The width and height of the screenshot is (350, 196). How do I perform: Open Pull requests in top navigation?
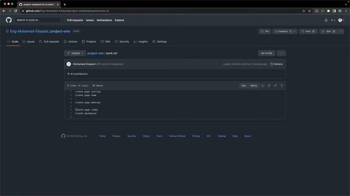tap(75, 20)
